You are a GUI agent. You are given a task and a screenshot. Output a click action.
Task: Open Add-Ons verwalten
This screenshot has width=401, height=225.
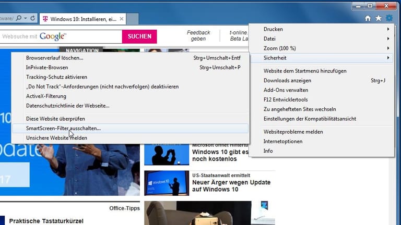point(322,90)
